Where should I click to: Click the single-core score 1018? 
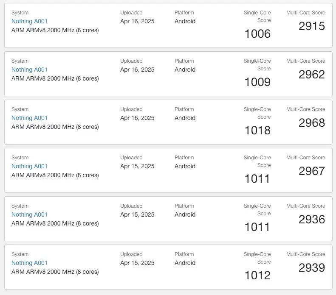pos(257,131)
